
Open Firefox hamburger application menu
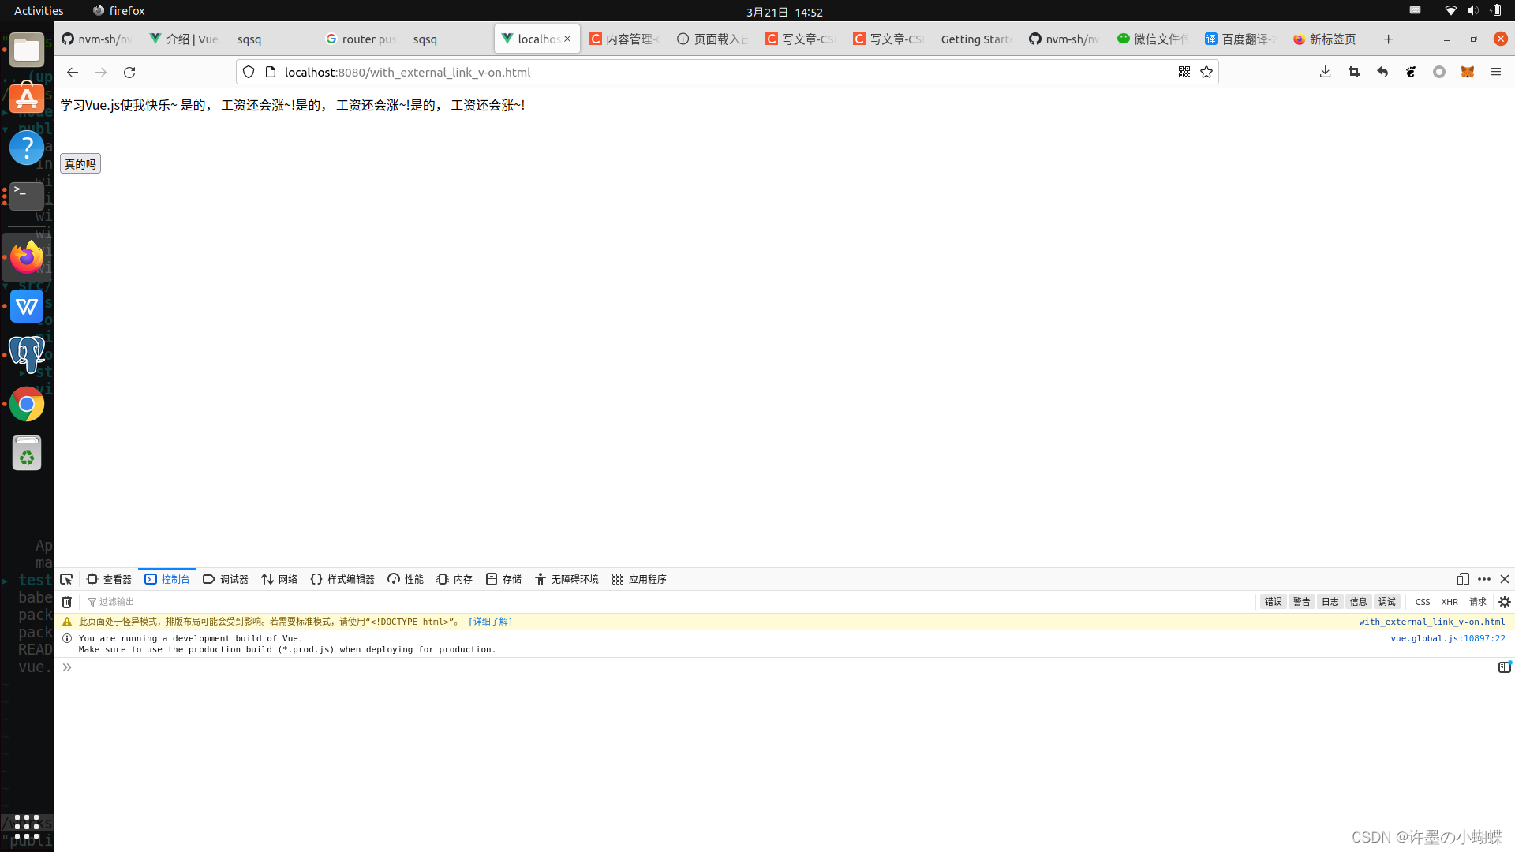coord(1495,72)
